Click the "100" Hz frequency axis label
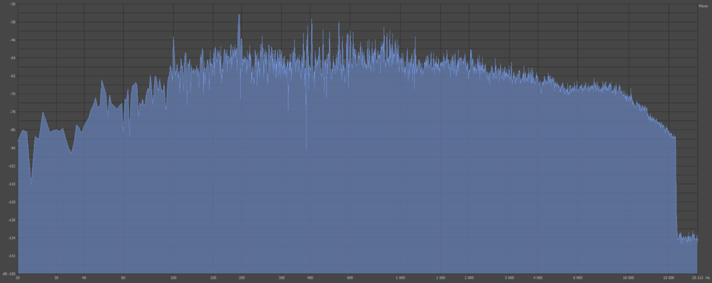This screenshot has height=283, width=712. [173, 277]
